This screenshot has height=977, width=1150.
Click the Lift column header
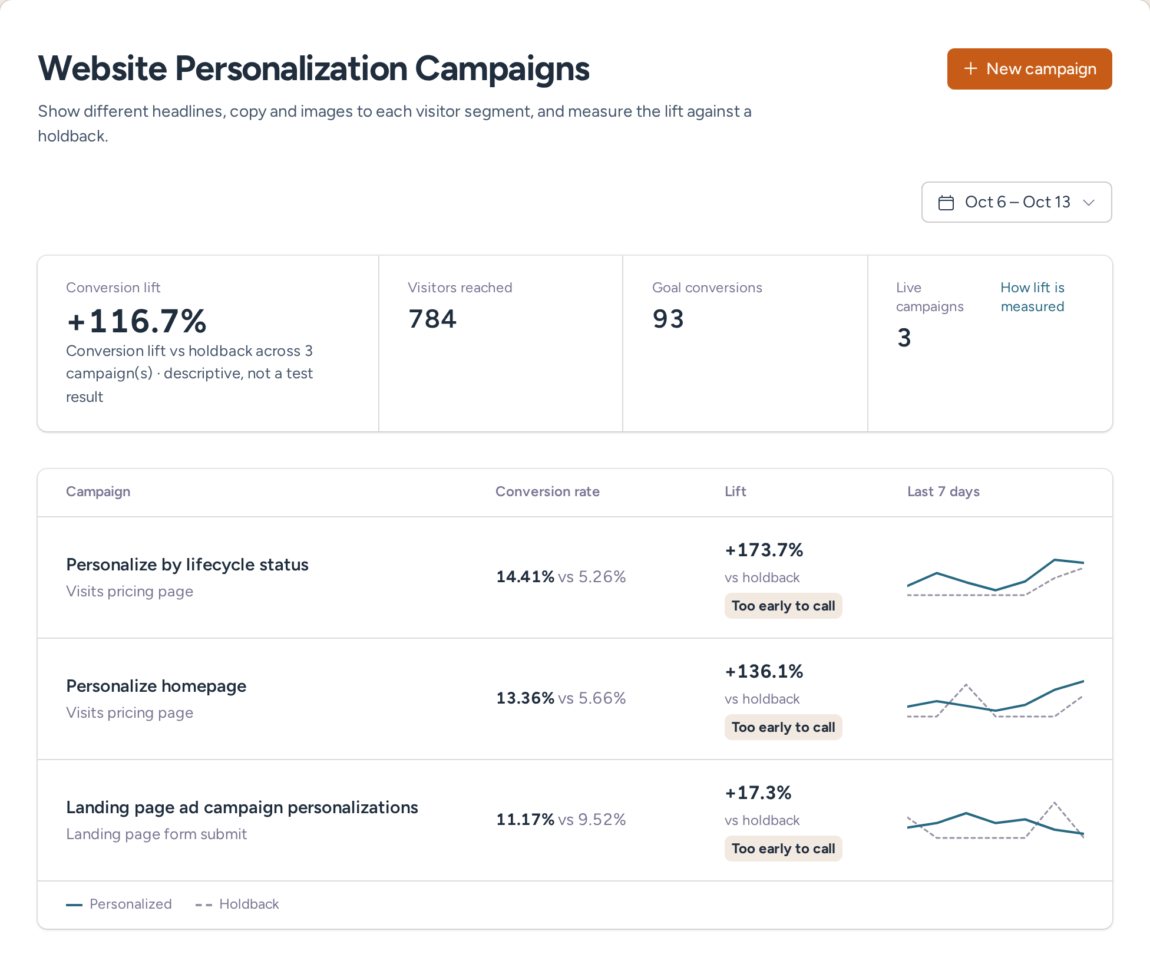tap(735, 491)
